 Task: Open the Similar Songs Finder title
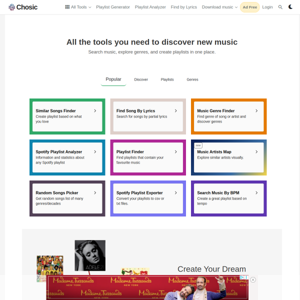coord(55,111)
